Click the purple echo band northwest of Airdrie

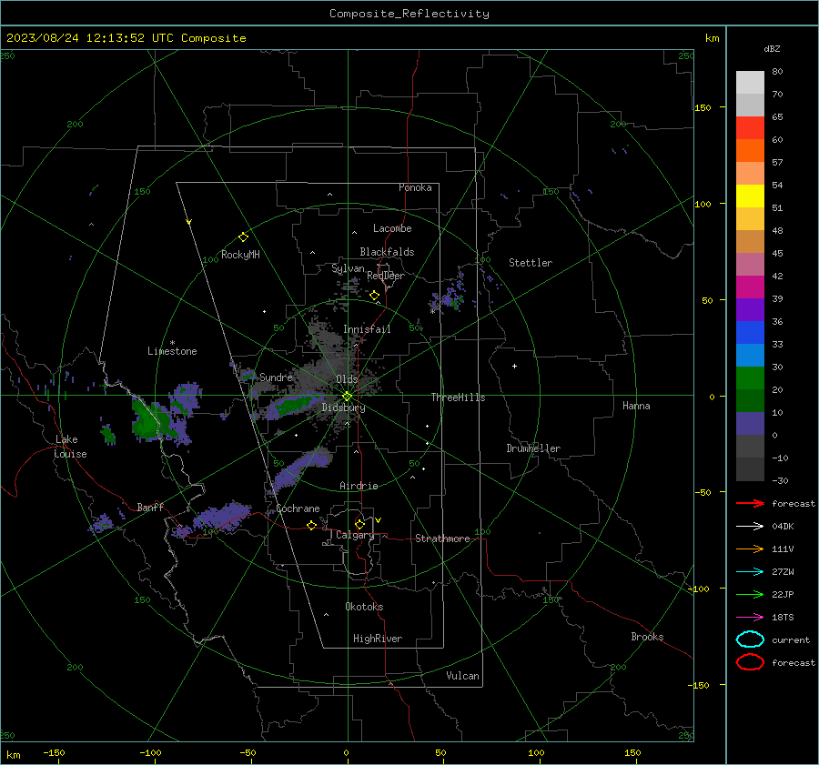pyautogui.click(x=302, y=469)
